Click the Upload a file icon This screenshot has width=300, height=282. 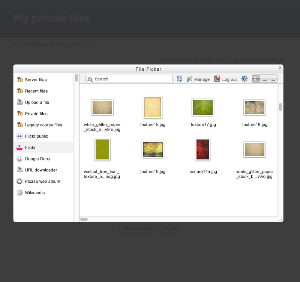tap(20, 102)
